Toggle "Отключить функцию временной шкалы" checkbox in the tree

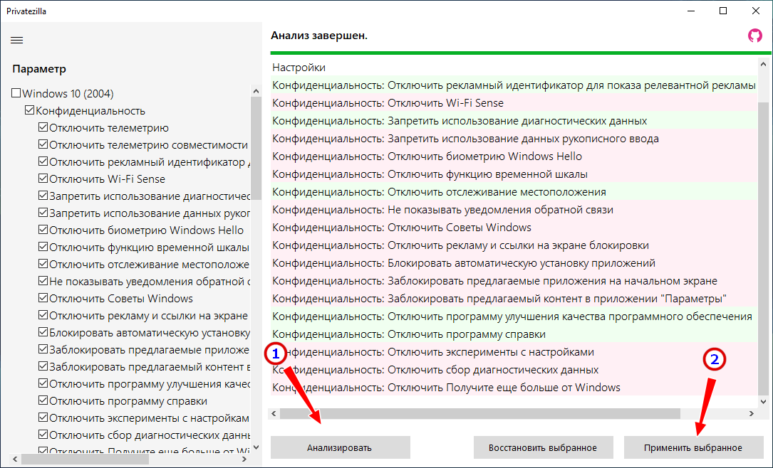pos(43,247)
